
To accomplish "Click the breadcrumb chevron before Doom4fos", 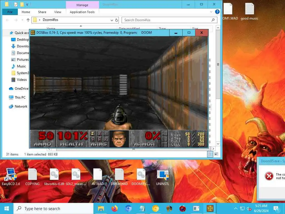I will click(x=40, y=20).
